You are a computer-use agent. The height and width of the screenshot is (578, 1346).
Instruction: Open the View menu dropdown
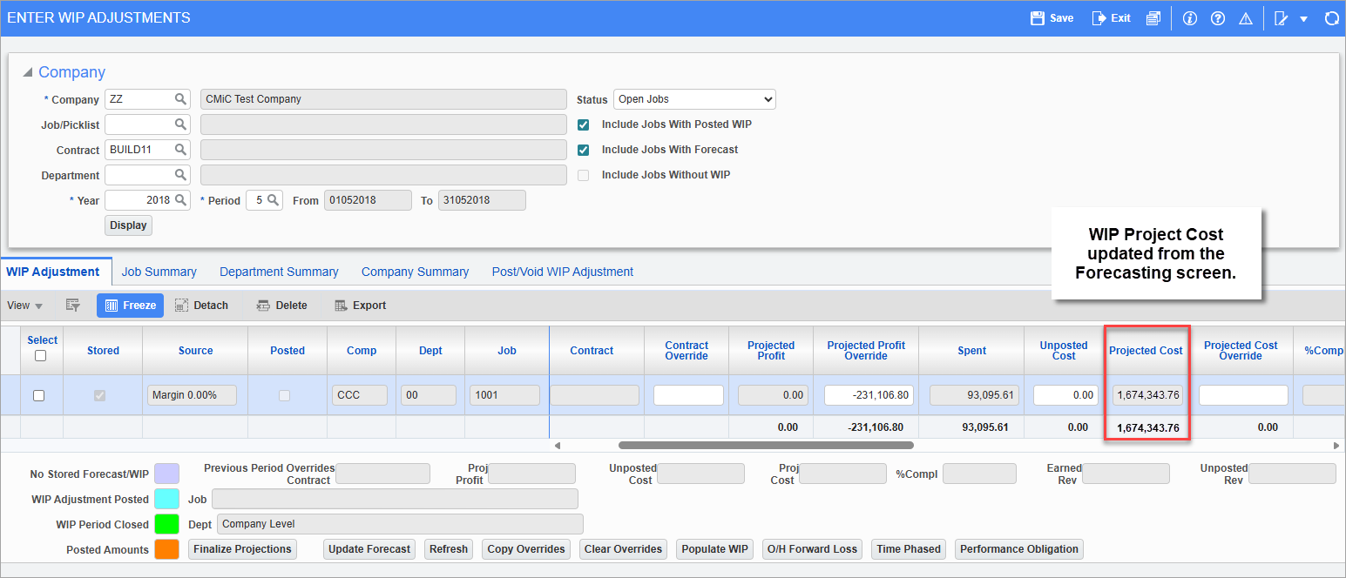point(25,306)
